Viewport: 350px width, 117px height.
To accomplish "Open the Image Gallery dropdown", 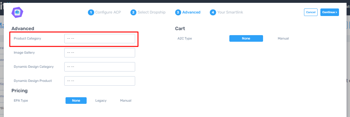I will pos(100,53).
